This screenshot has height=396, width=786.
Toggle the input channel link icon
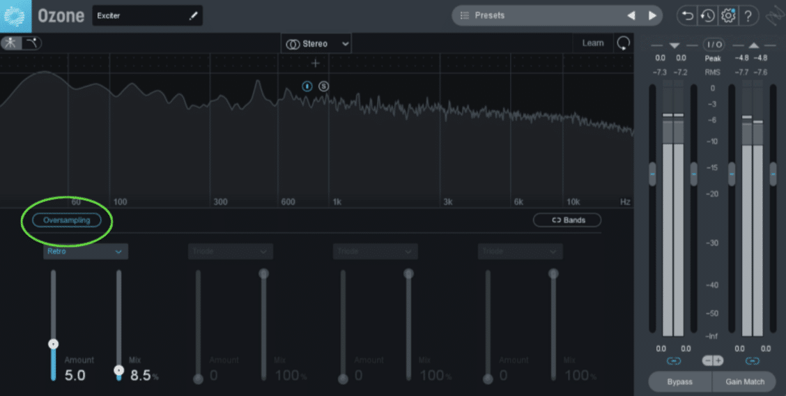(x=674, y=361)
